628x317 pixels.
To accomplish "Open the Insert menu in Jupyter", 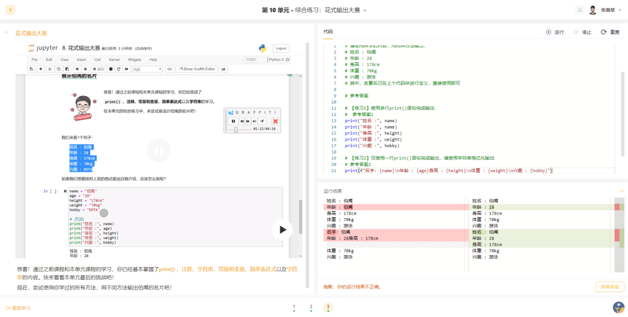I will tap(81, 60).
